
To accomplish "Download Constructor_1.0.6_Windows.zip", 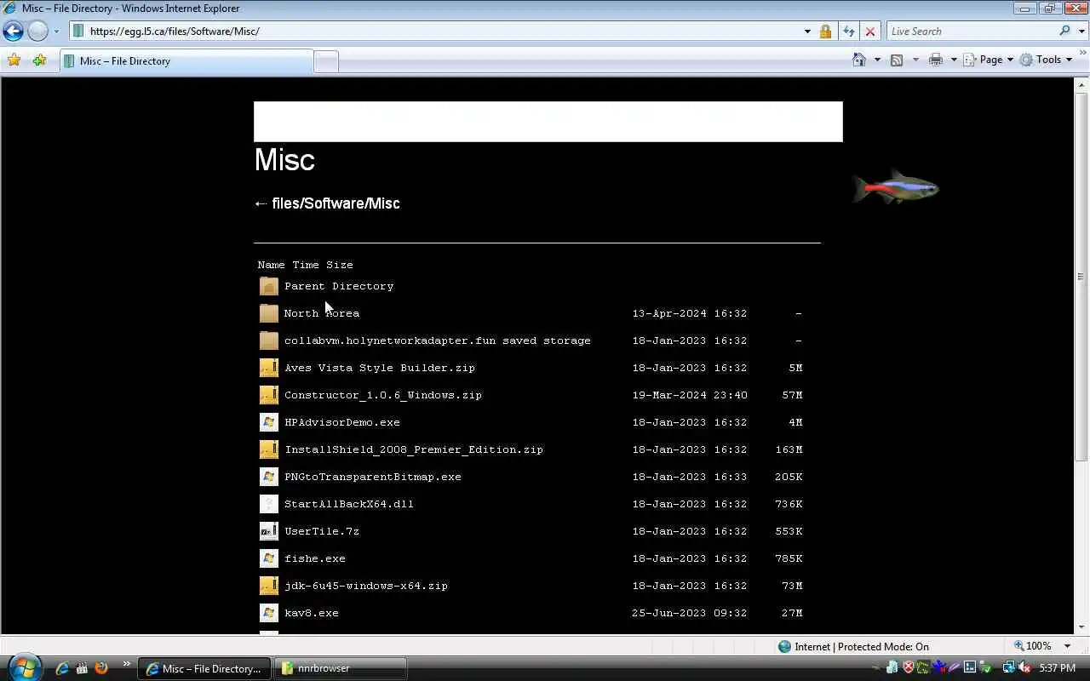I will pyautogui.click(x=383, y=395).
